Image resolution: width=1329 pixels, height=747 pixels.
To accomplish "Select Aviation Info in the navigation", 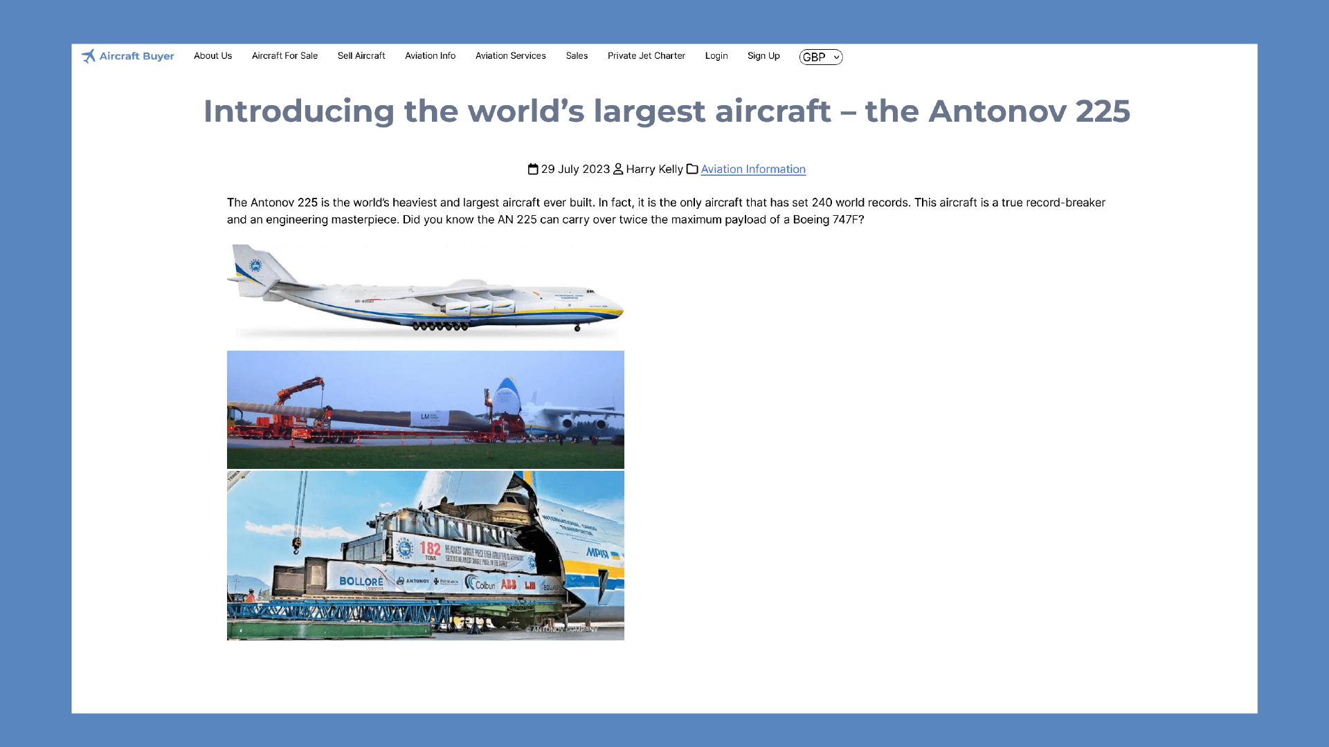I will pos(430,56).
